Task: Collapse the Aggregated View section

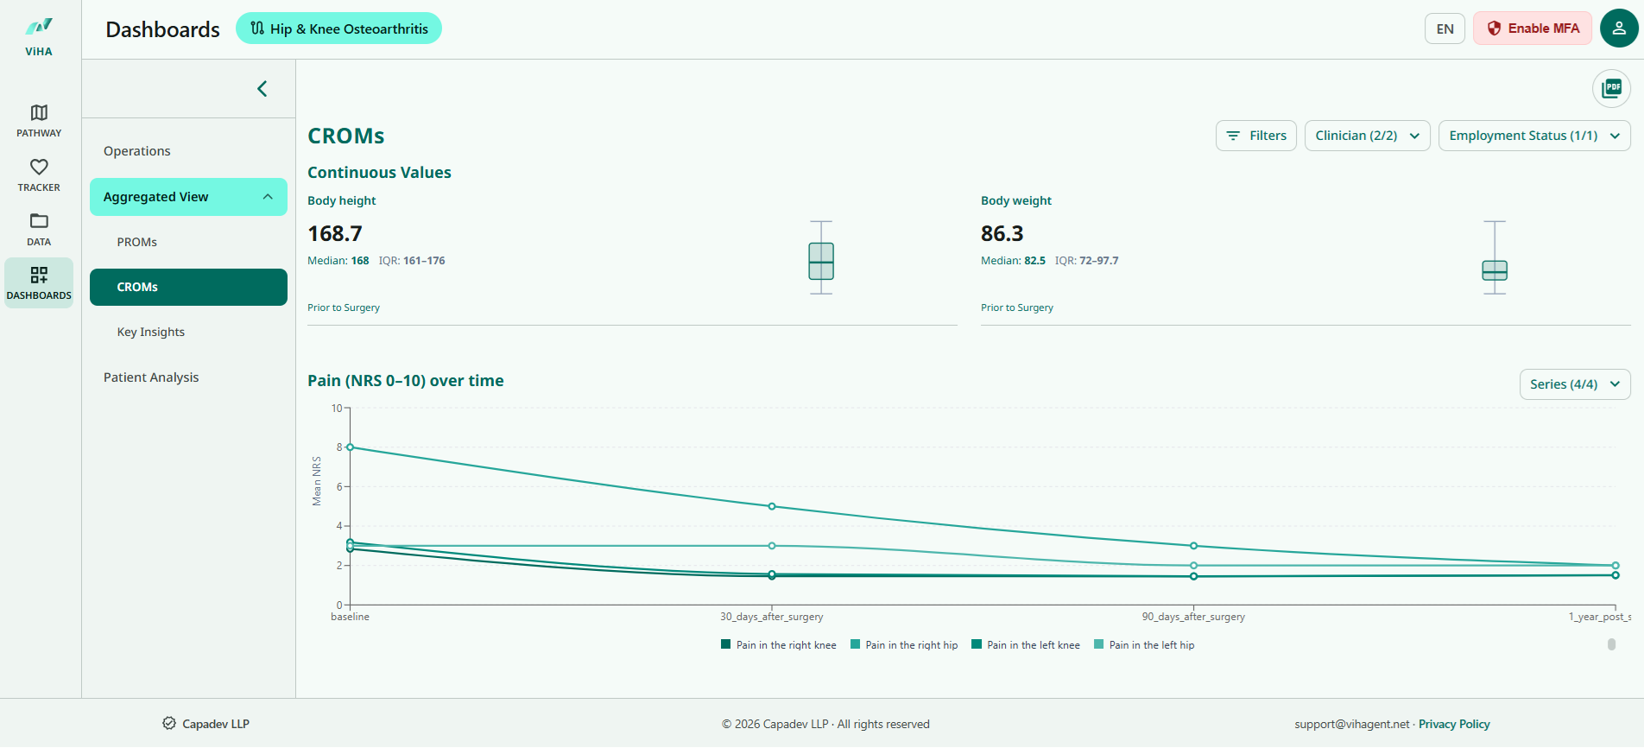Action: pyautogui.click(x=188, y=197)
